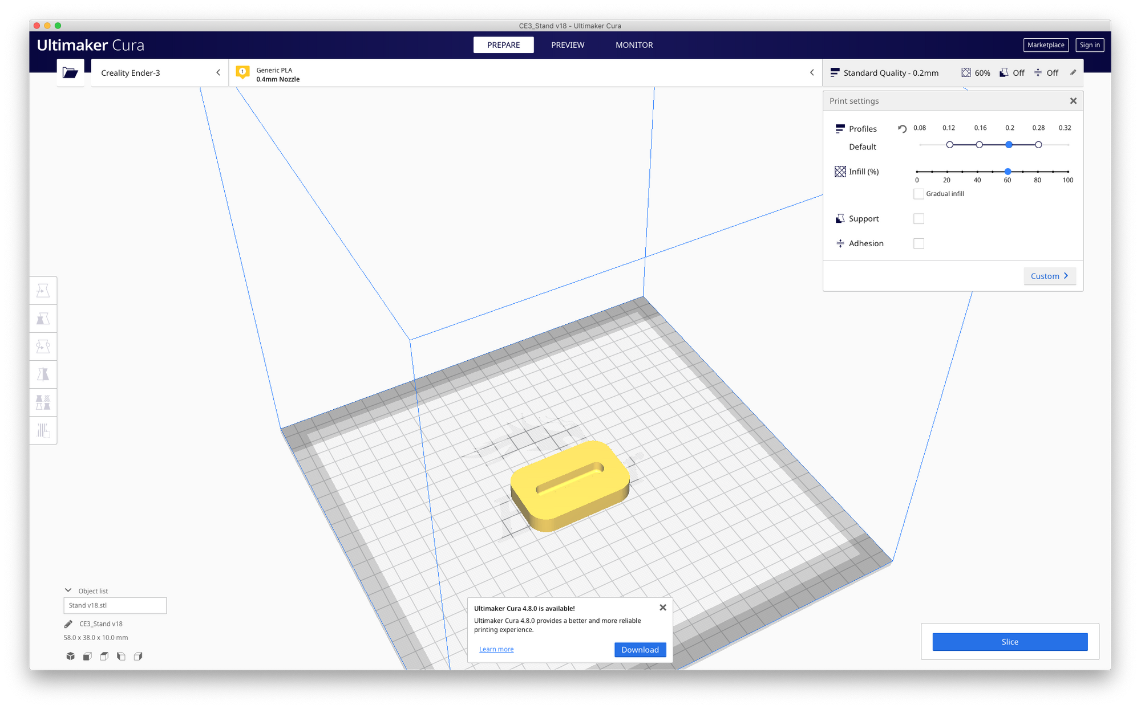Screen dimensions: 1141x709
Task: Switch to front view cube icon
Action: tap(87, 656)
